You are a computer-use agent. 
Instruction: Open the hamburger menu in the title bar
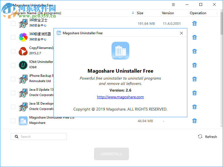(x=173, y=4)
